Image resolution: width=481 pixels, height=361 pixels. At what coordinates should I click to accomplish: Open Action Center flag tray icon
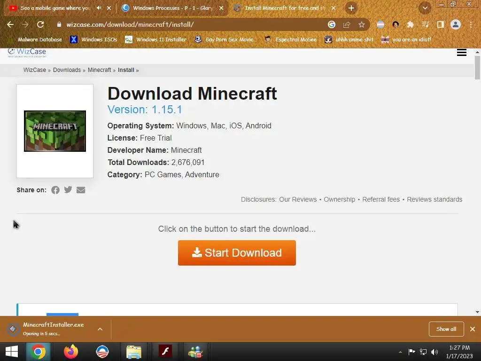[411, 352]
